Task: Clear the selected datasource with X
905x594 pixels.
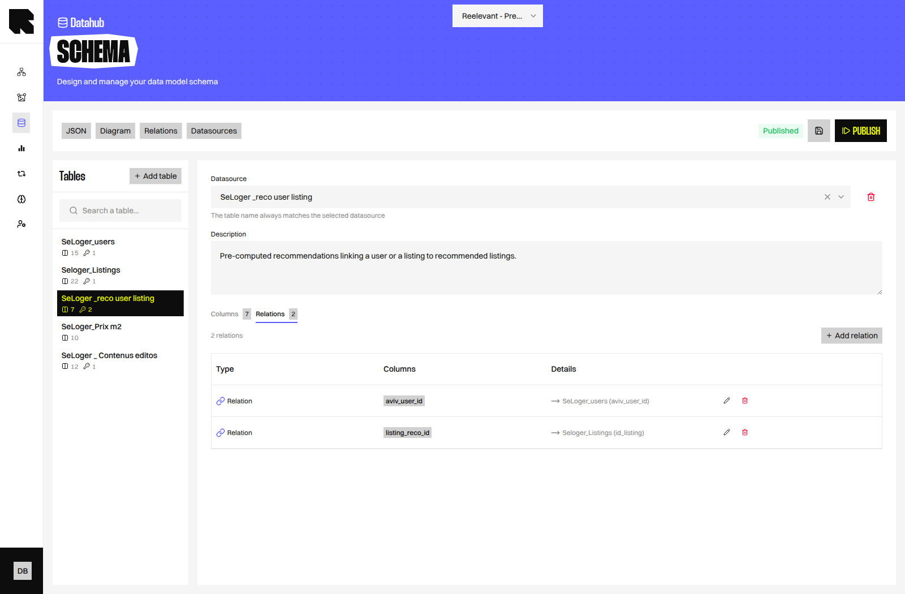Action: (828, 197)
